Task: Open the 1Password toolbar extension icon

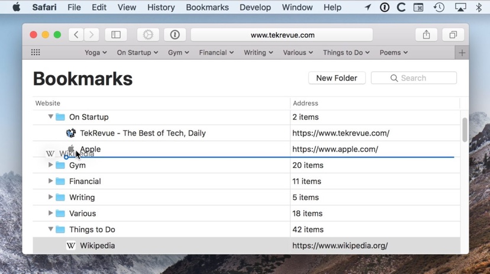Action: pos(175,35)
